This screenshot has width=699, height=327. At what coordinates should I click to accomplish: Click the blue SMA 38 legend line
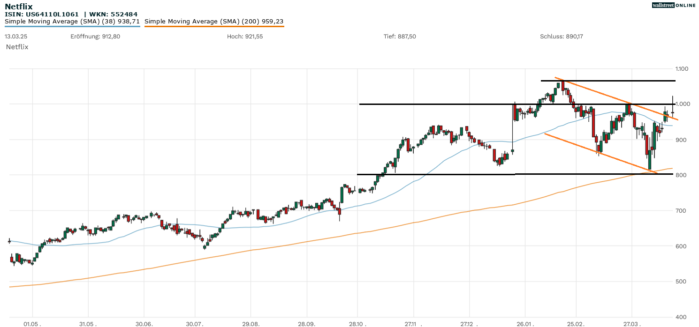click(72, 26)
